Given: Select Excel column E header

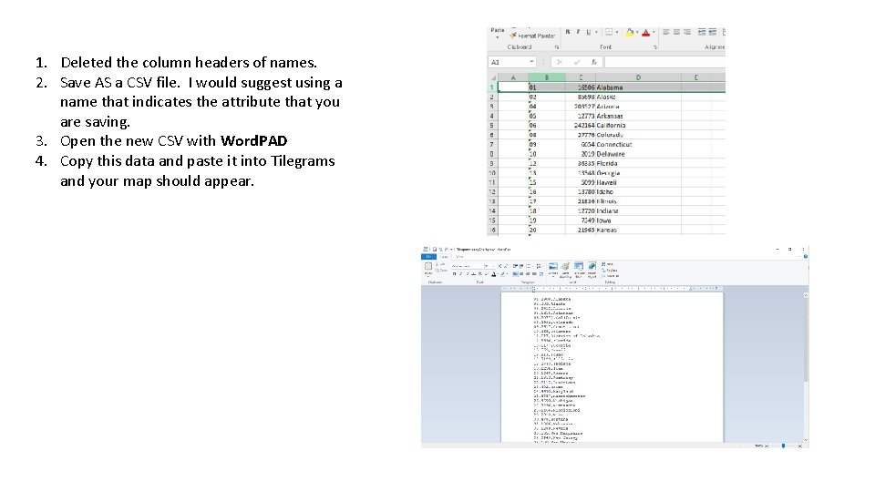Looking at the screenshot, I should 695,77.
